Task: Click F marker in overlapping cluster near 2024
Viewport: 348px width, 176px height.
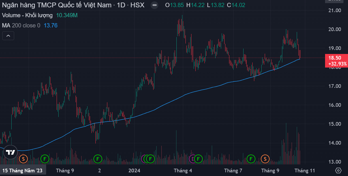Action: pos(151,159)
